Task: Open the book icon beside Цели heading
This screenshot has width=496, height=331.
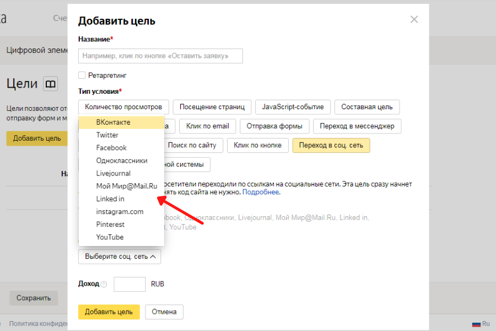Action: pyautogui.click(x=50, y=84)
